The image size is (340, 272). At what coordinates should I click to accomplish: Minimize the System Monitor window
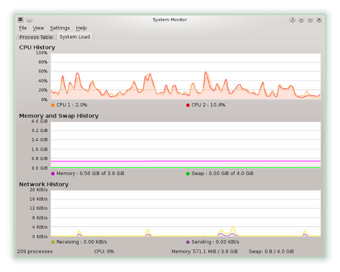tap(301, 19)
